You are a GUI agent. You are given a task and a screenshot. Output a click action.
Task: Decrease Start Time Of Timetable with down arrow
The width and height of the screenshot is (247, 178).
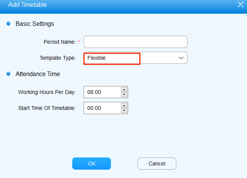(124, 111)
